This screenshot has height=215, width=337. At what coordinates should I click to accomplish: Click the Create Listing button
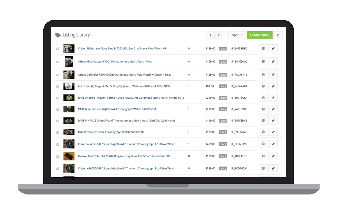(x=260, y=35)
